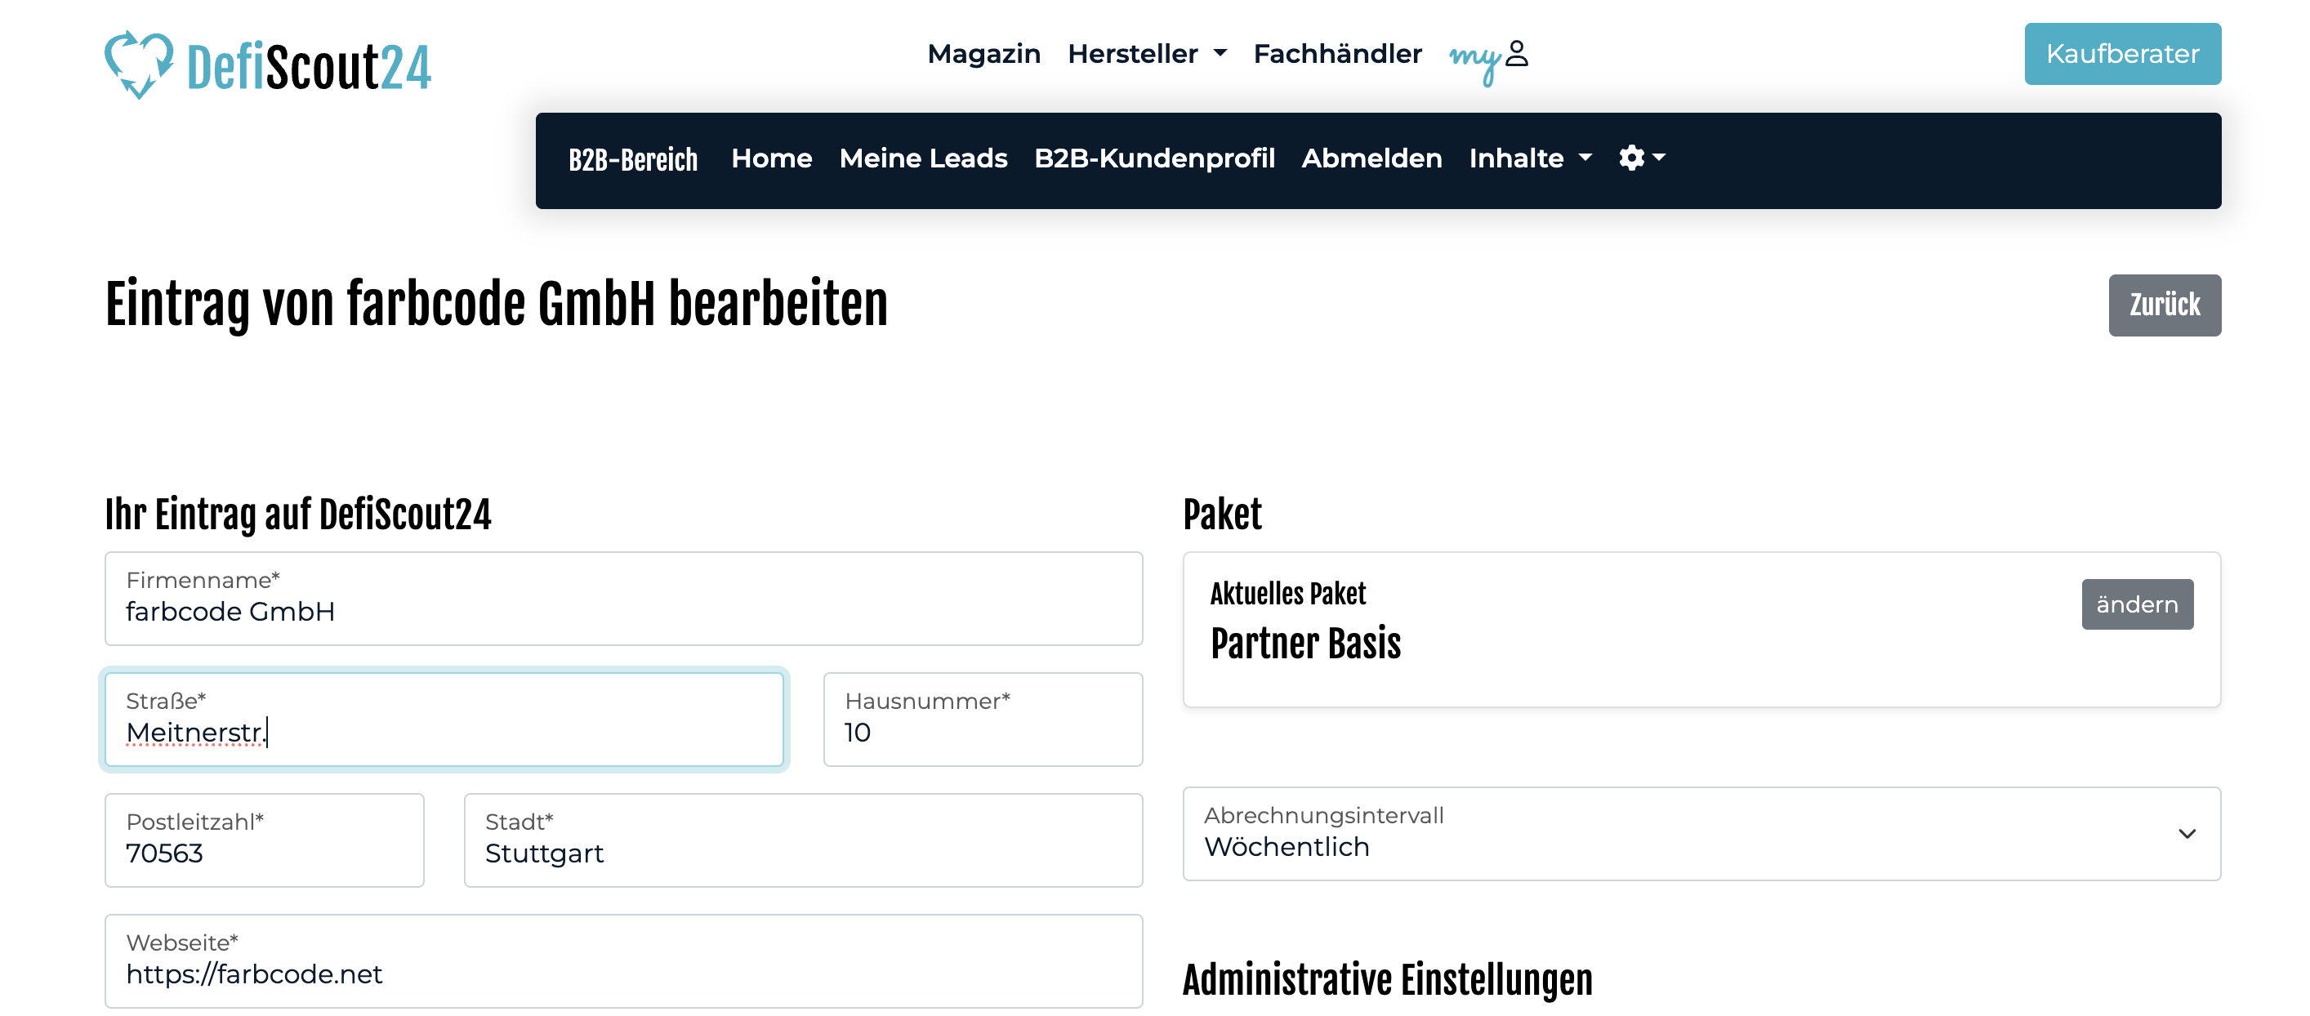Click the 'Aktuelles Paket' label
This screenshot has height=1016, width=2310.
click(x=1287, y=594)
